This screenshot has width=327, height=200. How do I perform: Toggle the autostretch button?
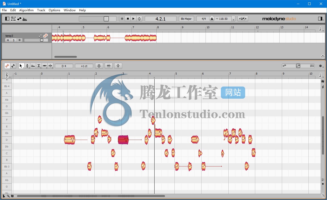tap(243, 19)
